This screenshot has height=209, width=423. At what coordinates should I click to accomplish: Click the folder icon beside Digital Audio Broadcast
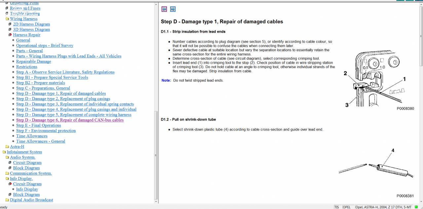[x=7, y=200]
